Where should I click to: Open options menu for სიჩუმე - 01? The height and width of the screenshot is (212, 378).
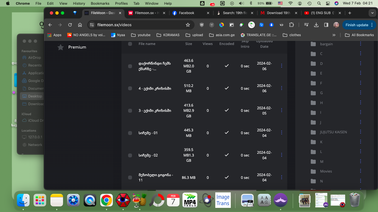282,132
